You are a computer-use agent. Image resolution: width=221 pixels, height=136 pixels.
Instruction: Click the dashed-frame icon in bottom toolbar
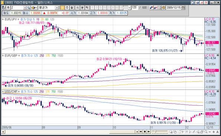click(179, 132)
